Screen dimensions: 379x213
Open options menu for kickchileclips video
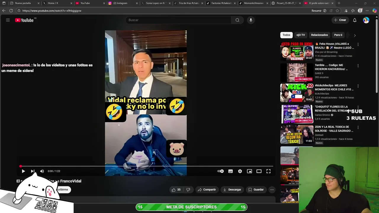[358, 86]
